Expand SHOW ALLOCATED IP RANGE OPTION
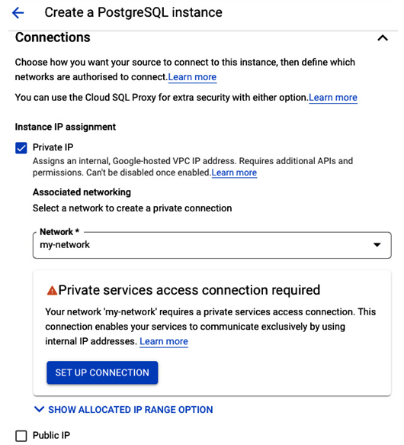 [x=123, y=410]
